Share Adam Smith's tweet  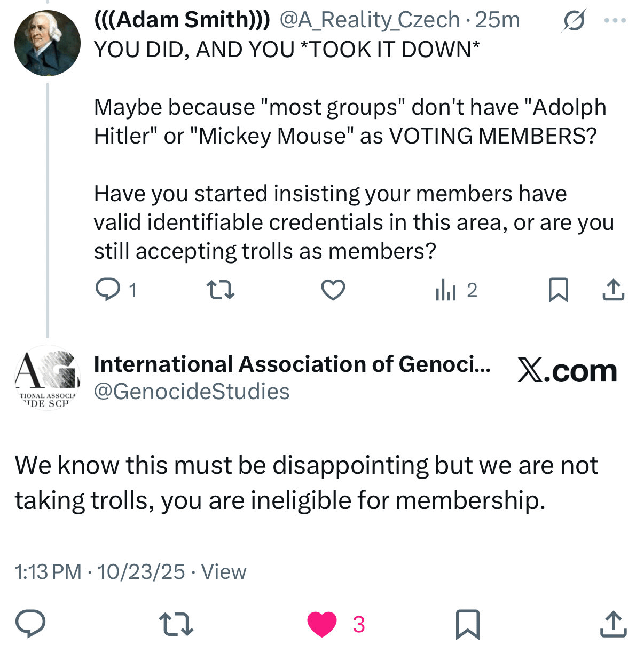coord(613,290)
